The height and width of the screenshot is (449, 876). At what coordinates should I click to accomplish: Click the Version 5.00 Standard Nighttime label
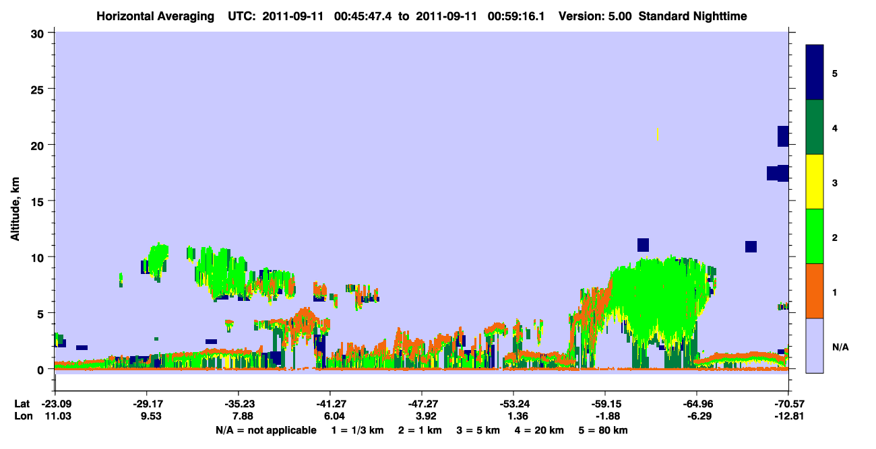[x=653, y=15]
